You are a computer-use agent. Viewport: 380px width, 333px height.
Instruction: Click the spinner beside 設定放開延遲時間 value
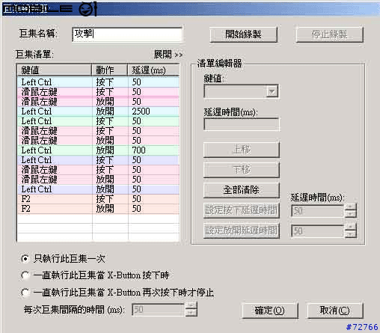click(351, 230)
